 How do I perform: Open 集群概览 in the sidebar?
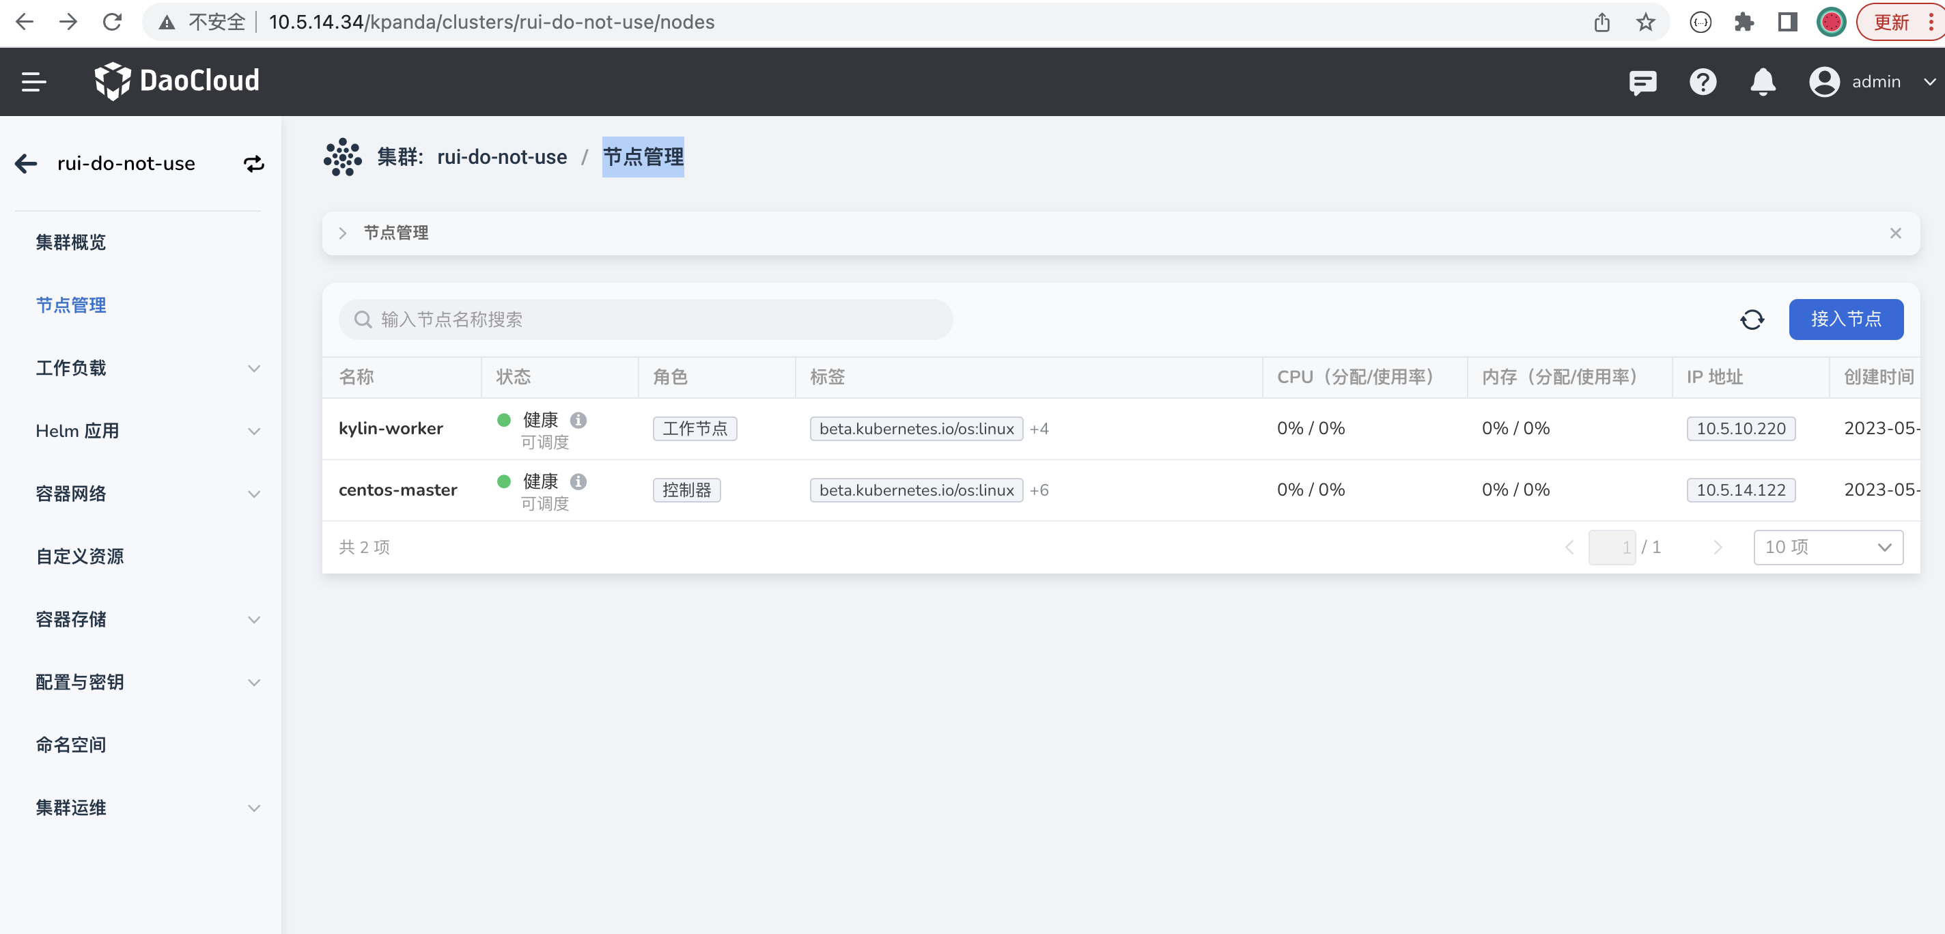click(71, 242)
